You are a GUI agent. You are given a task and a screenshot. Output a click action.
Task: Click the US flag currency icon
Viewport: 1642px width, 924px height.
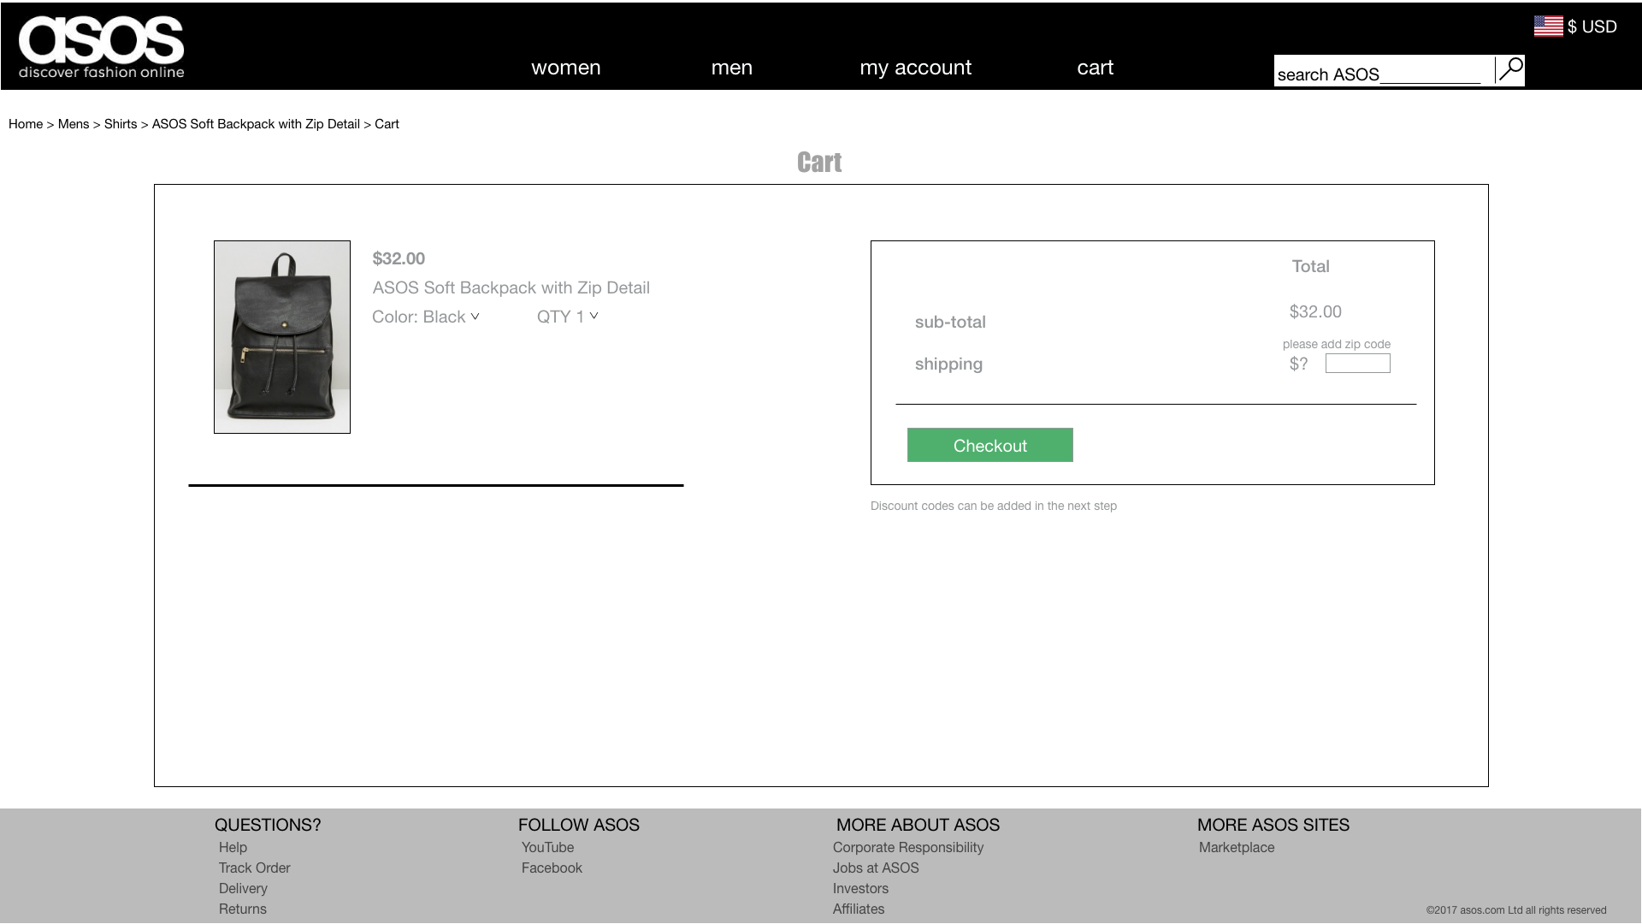(1547, 27)
